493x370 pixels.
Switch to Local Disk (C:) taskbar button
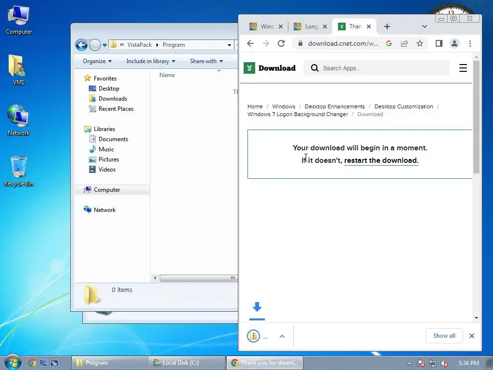(187, 363)
